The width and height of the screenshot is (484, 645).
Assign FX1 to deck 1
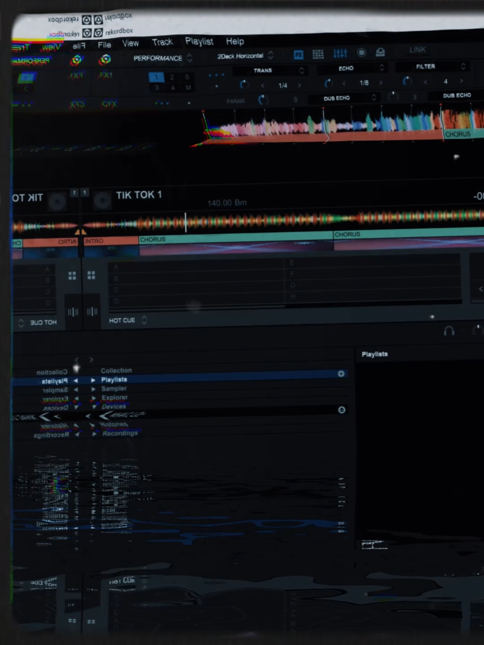pyautogui.click(x=156, y=77)
